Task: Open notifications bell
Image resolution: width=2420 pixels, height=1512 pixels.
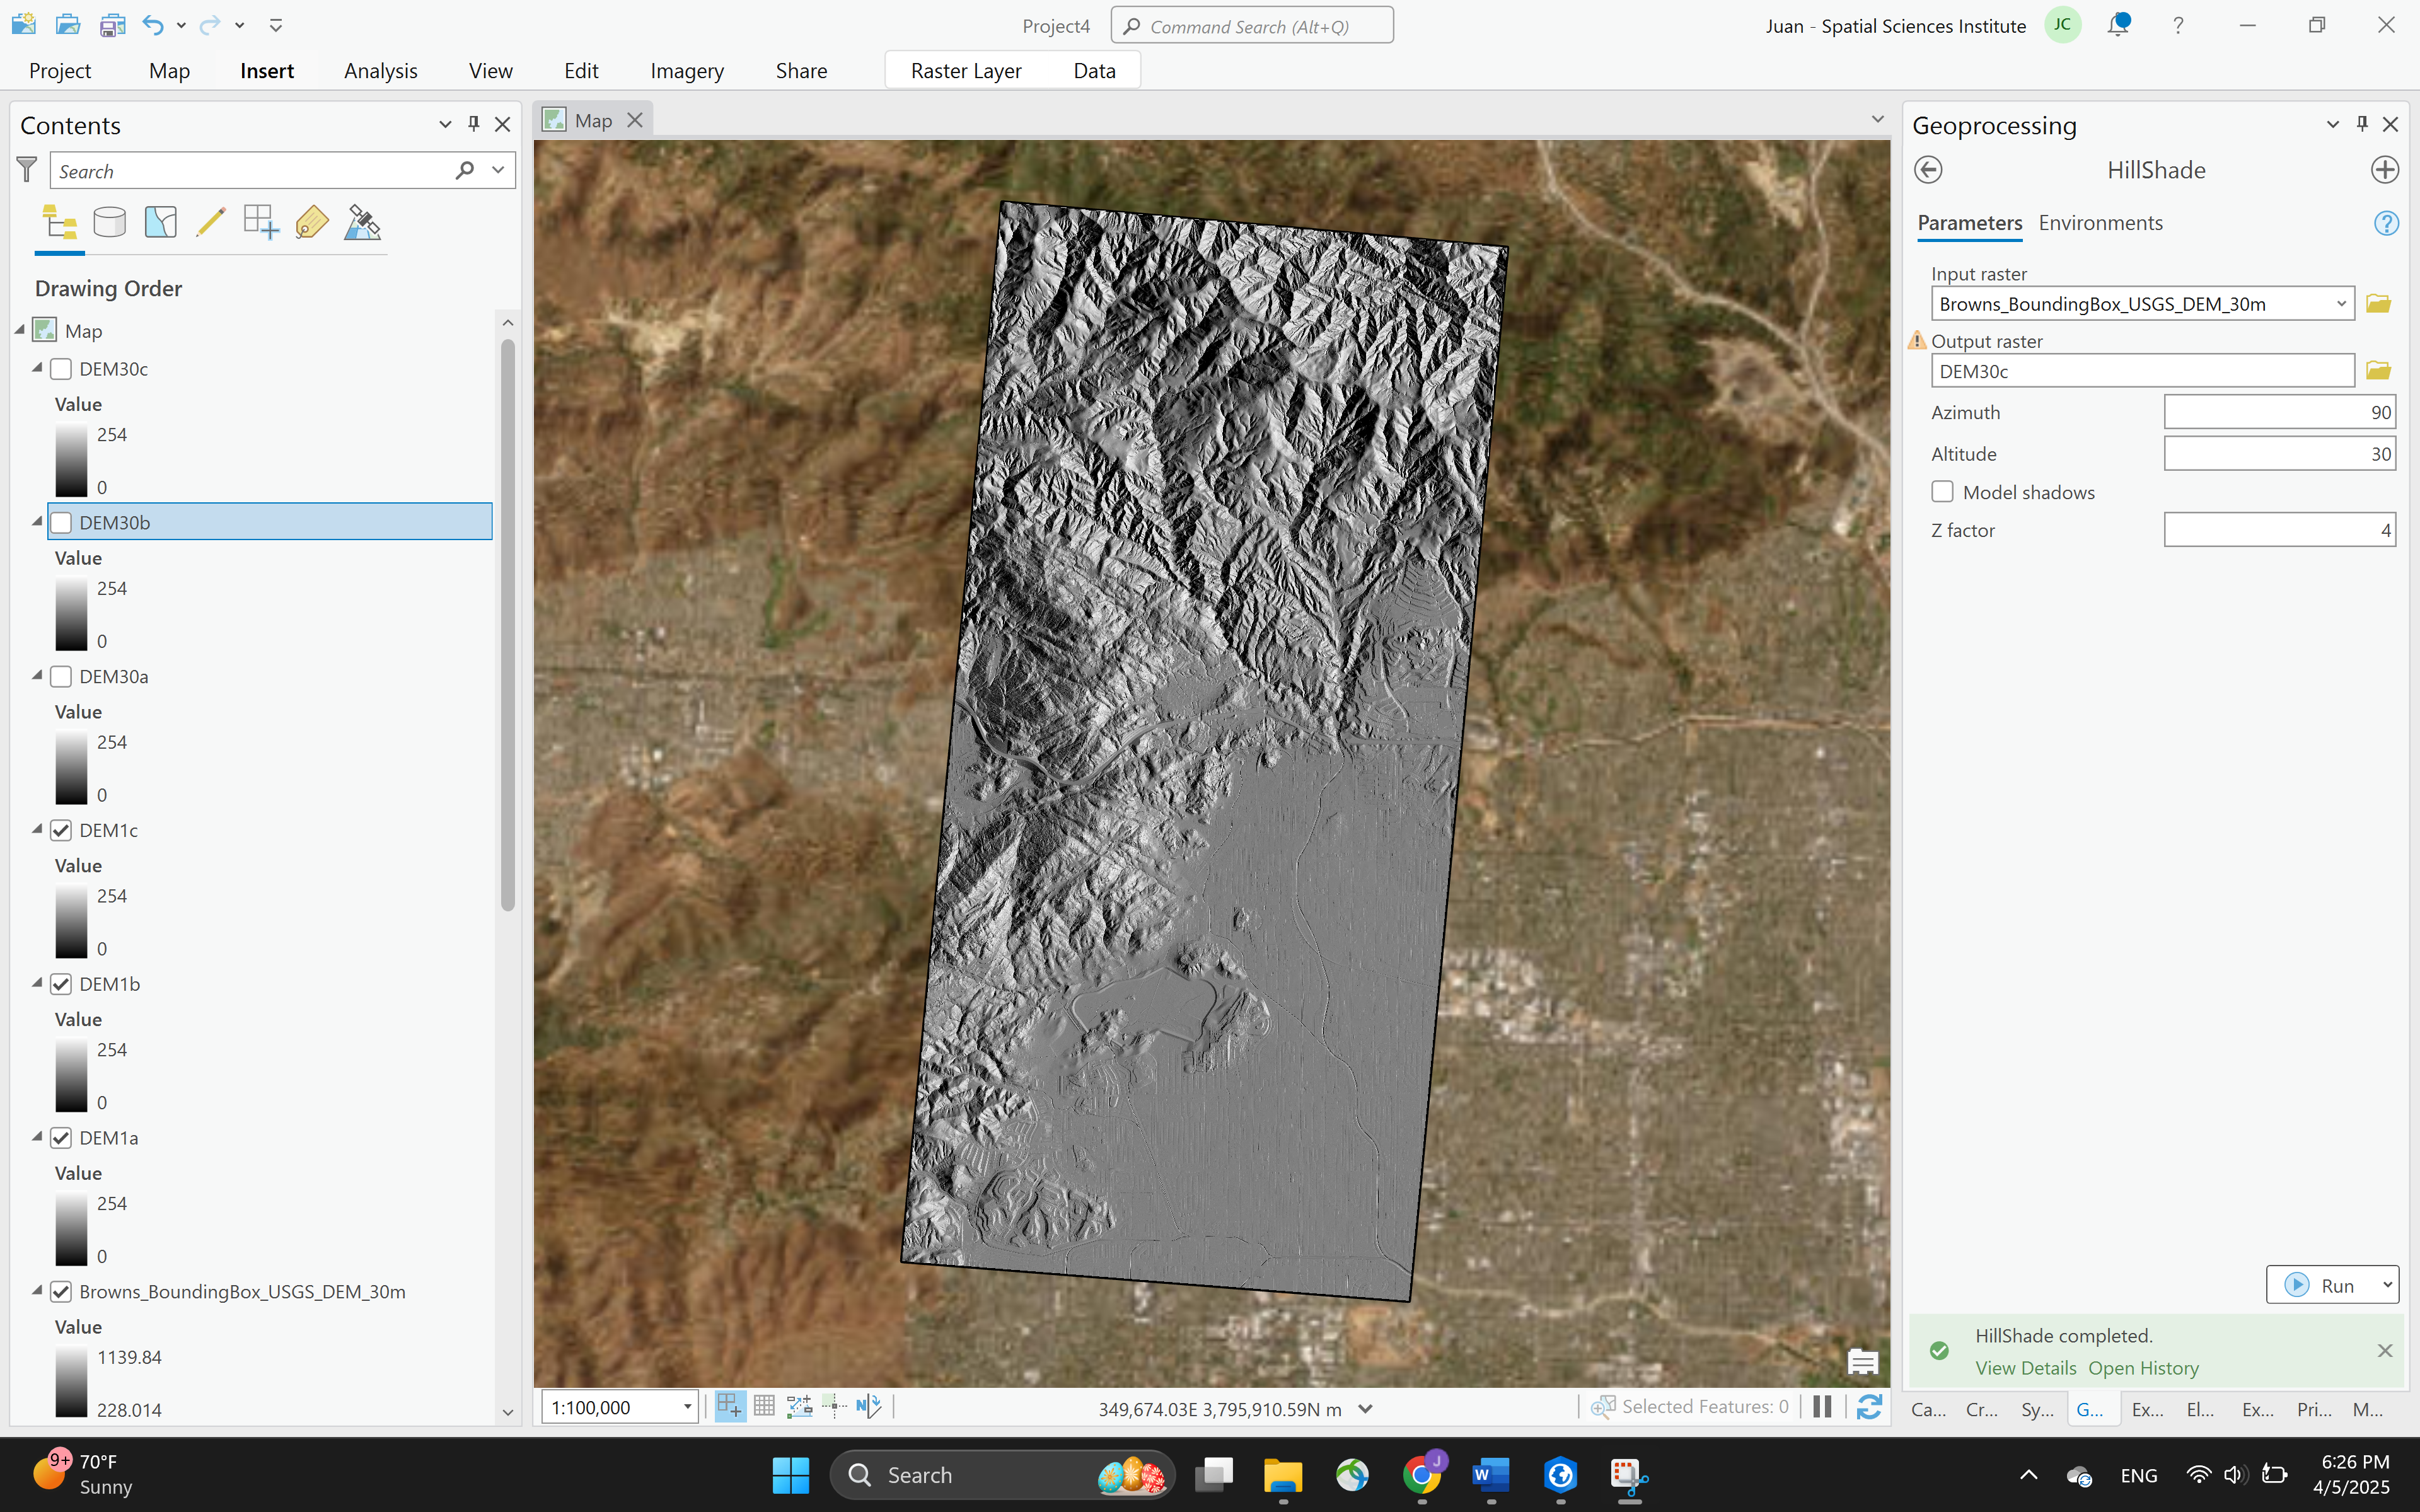Action: click(2118, 25)
